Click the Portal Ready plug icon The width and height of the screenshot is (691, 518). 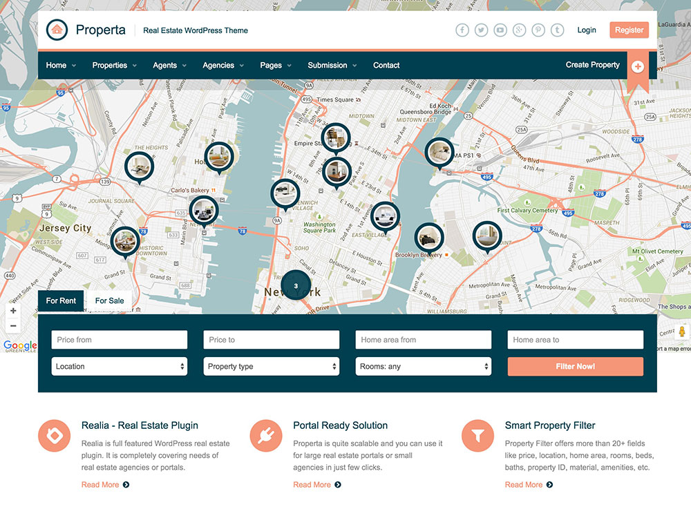266,436
